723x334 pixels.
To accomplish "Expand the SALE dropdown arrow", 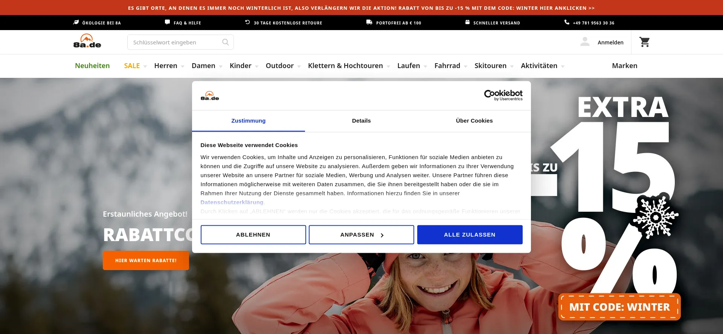I will point(145,67).
